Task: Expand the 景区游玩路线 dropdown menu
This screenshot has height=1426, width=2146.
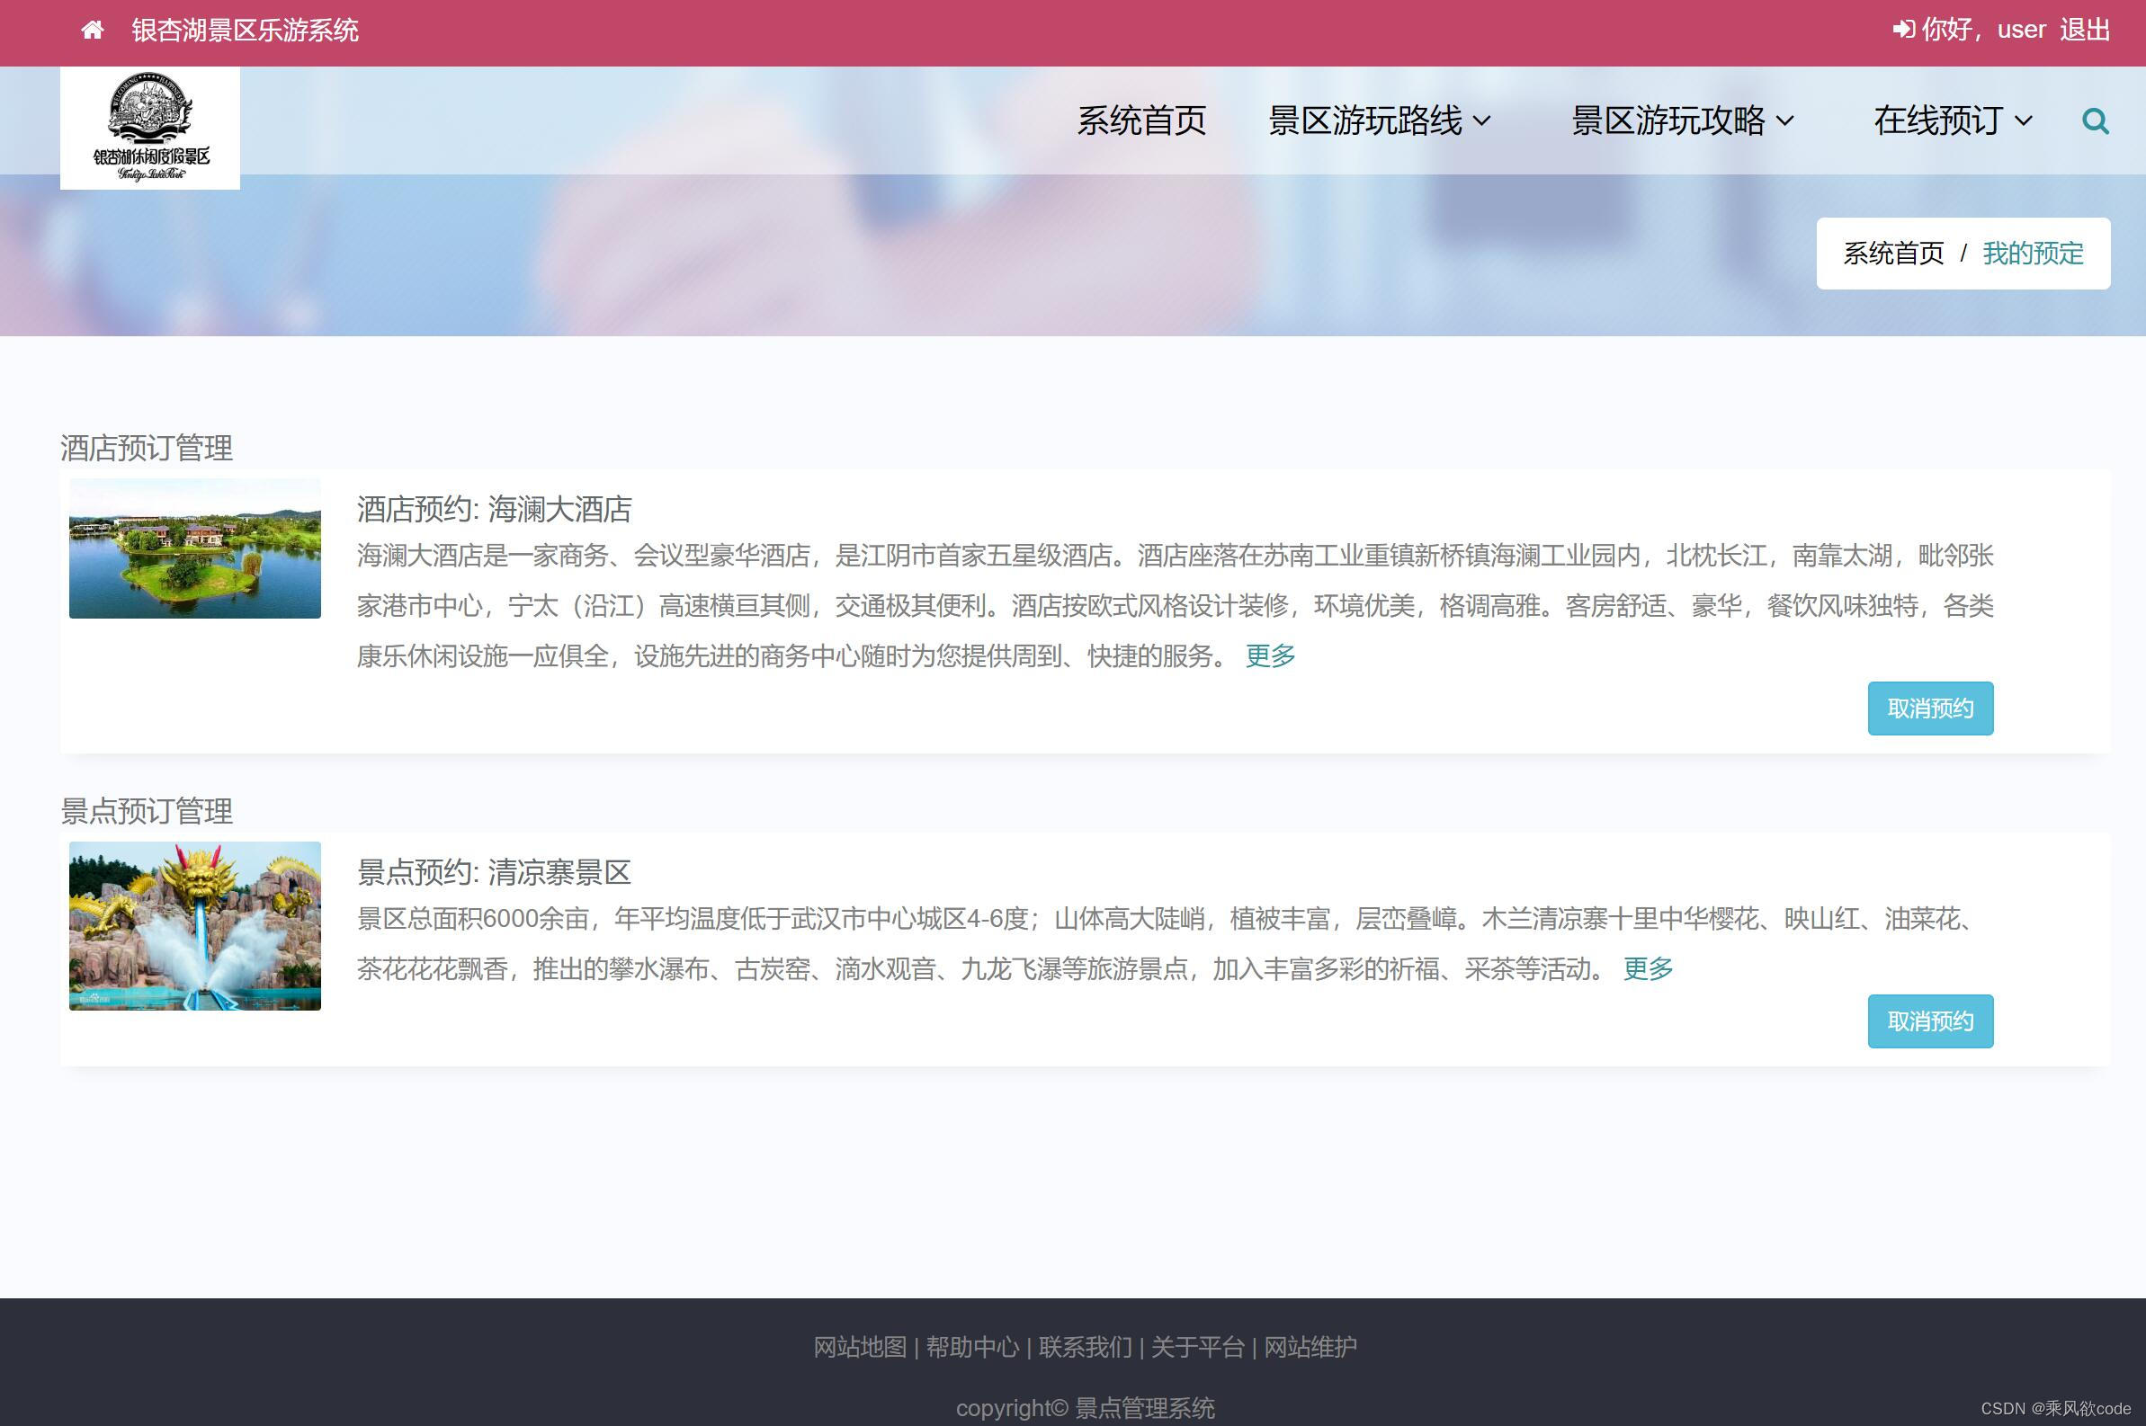Action: 1379,121
